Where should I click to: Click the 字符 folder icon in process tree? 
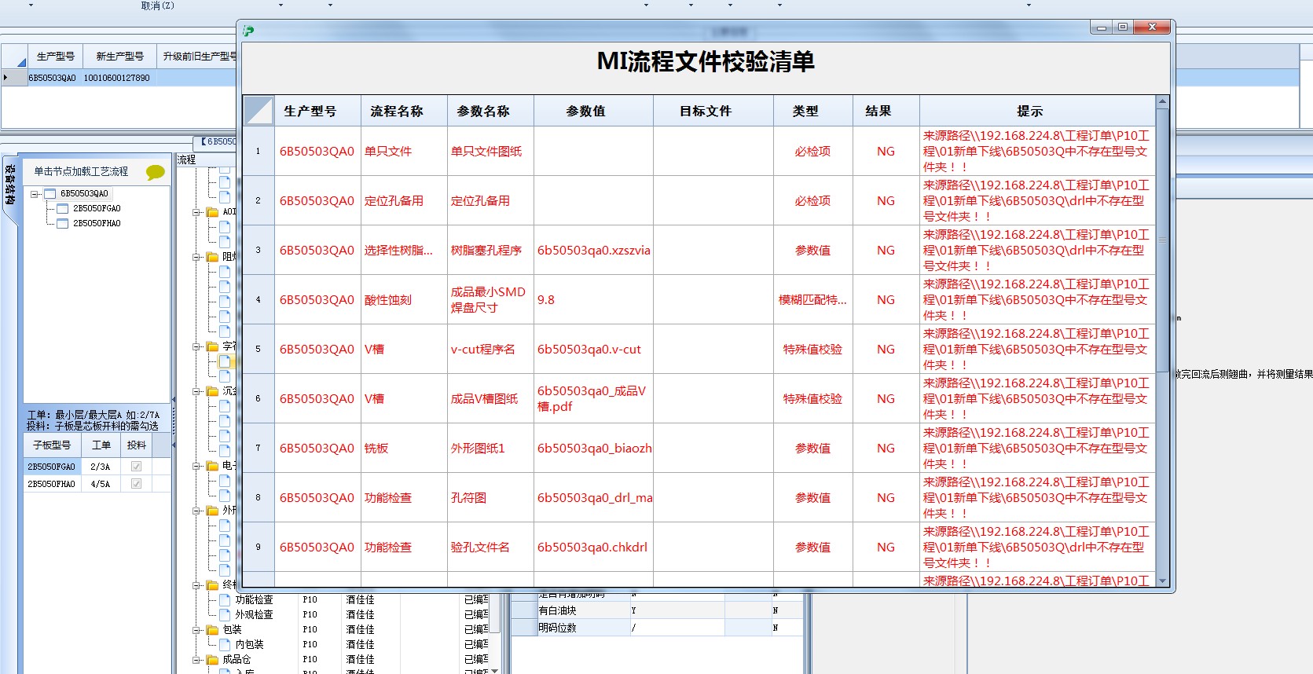[x=212, y=346]
